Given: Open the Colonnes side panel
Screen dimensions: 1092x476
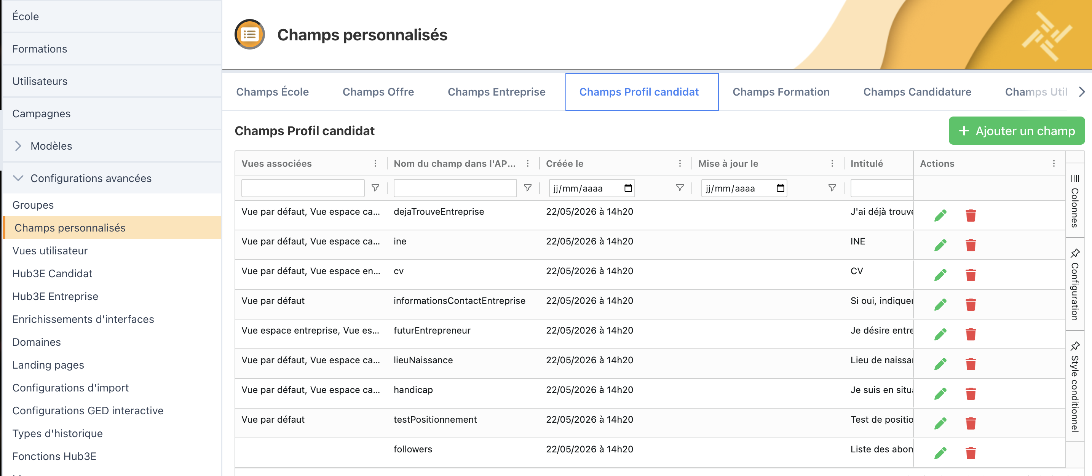Looking at the screenshot, I should tap(1074, 200).
